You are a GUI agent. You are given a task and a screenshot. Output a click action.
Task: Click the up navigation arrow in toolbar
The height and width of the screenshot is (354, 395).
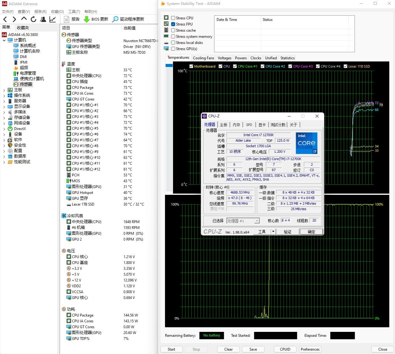24,19
